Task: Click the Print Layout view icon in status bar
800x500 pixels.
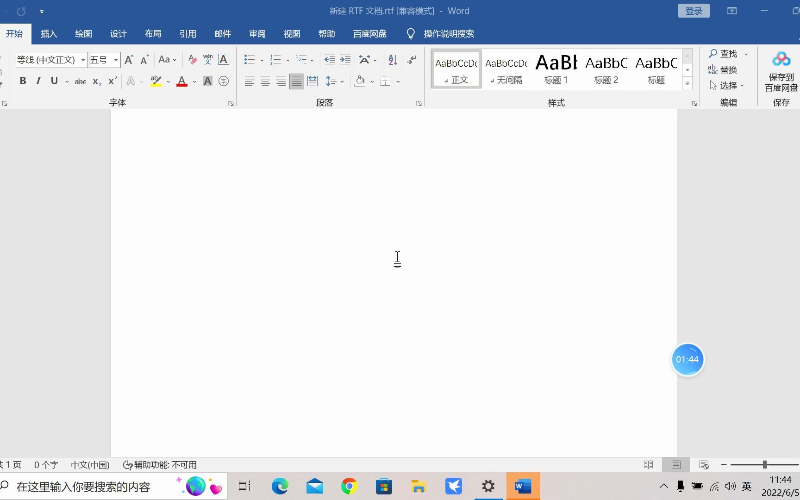Action: 676,464
